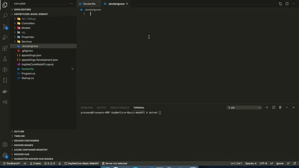Screen dimensions: 299x168
Task: Open AspNetCoreWebAPI.csproj file
Action: click(43, 64)
